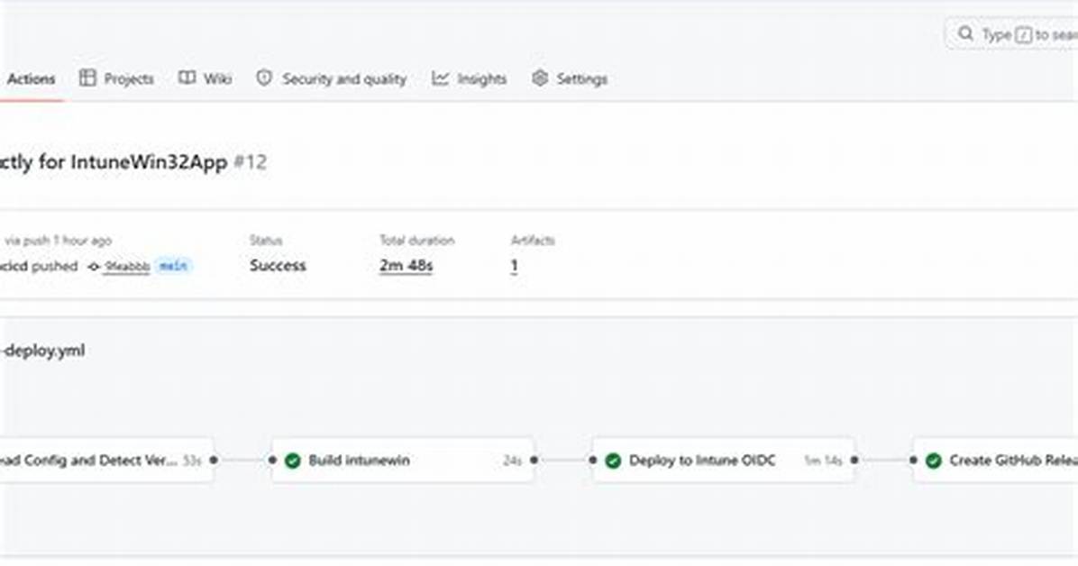1078x566 pixels.
Task: Open the Build intunewin job
Action: tap(403, 460)
